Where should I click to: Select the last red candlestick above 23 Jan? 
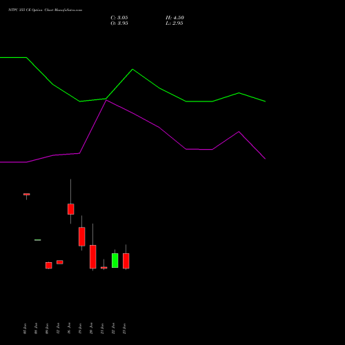pos(126,261)
